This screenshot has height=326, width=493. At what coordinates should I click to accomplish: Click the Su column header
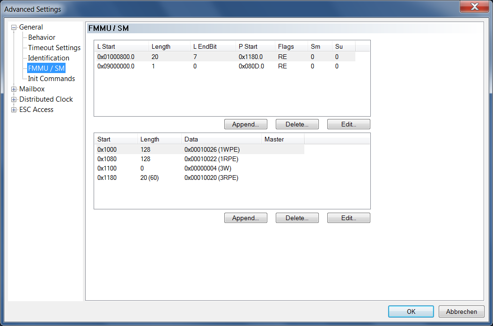click(x=344, y=46)
